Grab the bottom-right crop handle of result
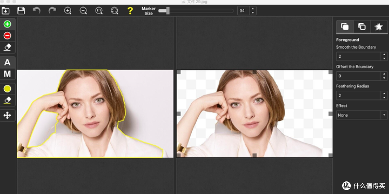This screenshot has width=389, height=194. [330, 155]
